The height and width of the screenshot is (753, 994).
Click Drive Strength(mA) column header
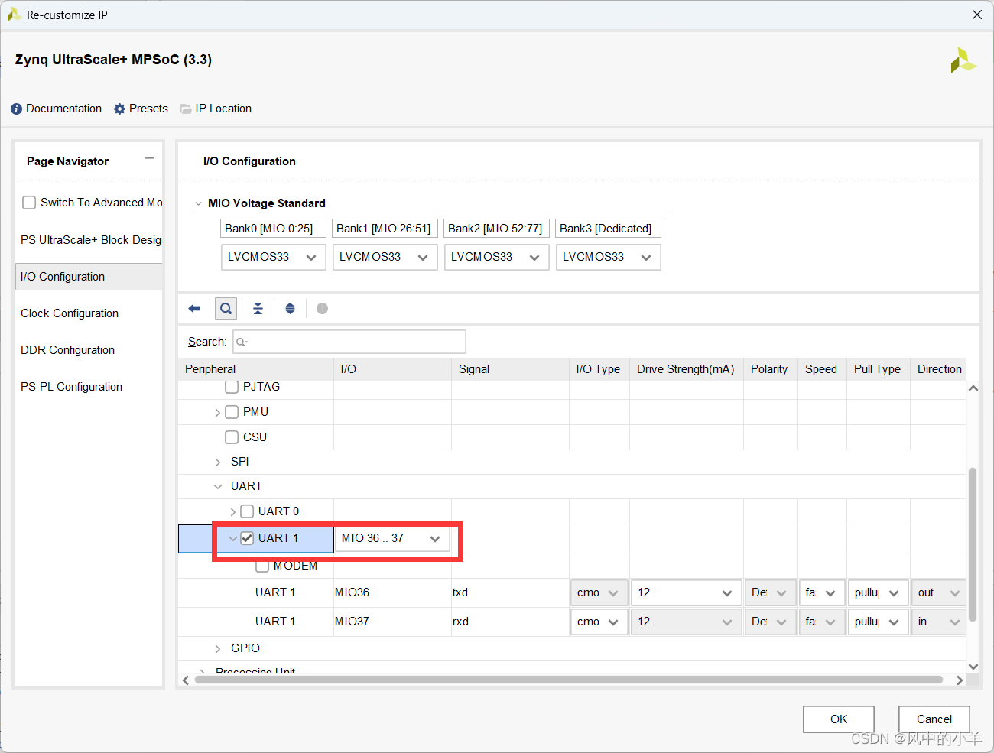click(685, 369)
